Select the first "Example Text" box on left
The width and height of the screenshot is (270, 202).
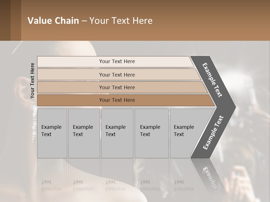pyautogui.click(x=52, y=133)
